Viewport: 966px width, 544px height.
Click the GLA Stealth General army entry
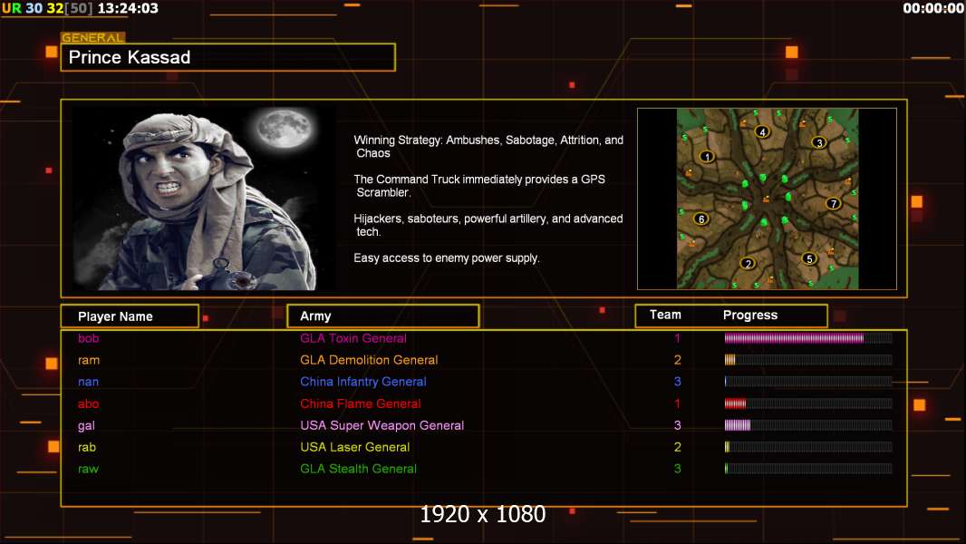click(359, 469)
